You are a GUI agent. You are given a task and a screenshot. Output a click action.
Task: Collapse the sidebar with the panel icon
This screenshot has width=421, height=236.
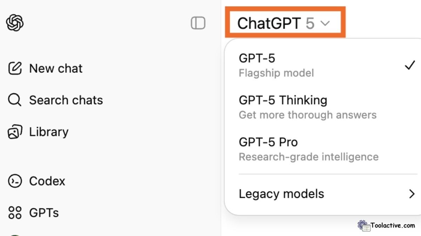198,23
